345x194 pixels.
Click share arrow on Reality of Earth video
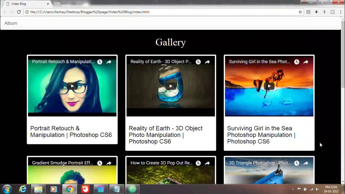(x=207, y=62)
